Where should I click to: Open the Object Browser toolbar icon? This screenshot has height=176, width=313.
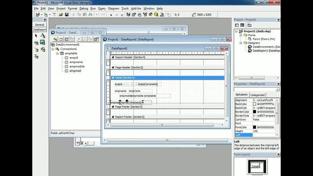[145, 15]
